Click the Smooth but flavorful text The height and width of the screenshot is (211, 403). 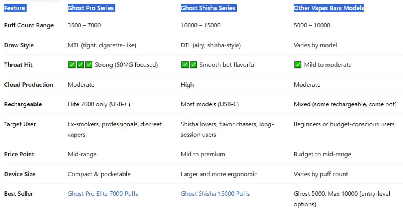point(227,65)
